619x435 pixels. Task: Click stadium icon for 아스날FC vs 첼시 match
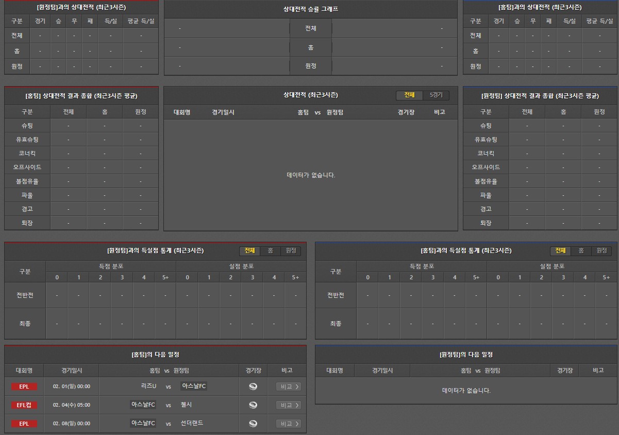(x=253, y=405)
